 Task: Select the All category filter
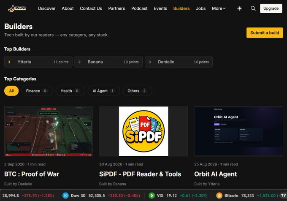tap(11, 91)
